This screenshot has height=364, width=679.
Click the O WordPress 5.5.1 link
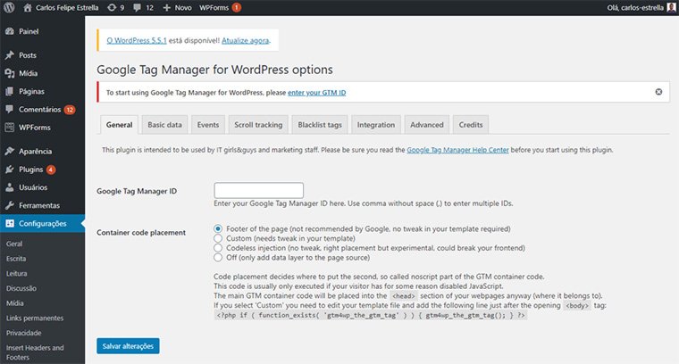click(137, 40)
